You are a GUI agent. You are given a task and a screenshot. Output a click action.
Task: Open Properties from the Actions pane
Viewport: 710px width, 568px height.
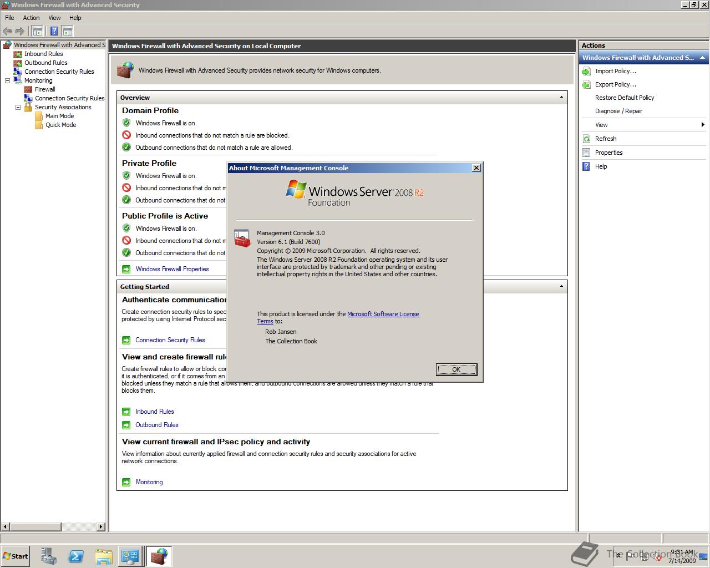point(608,152)
